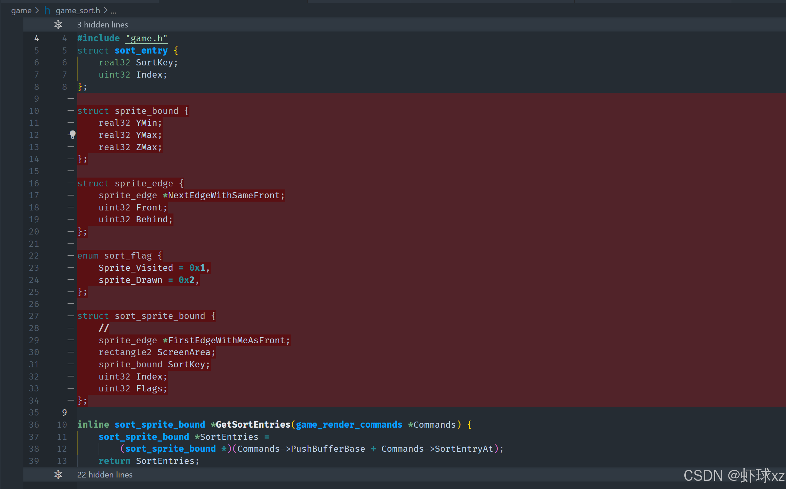Viewport: 786px width, 489px height.
Task: Click original line number 27
Action: pos(34,316)
